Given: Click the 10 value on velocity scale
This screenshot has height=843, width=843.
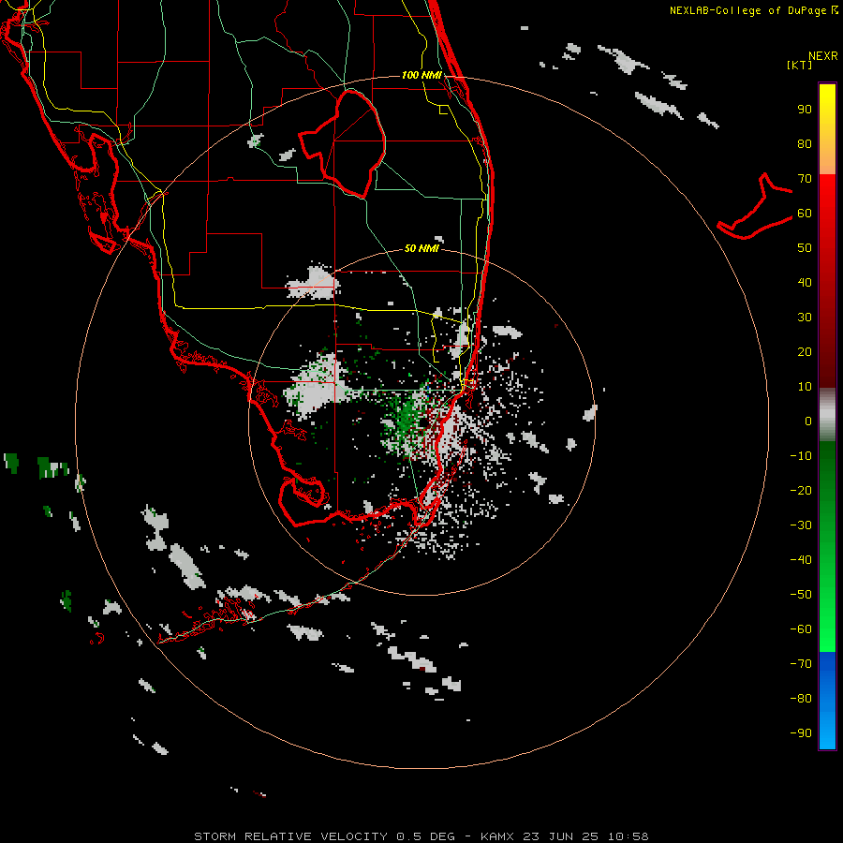Looking at the screenshot, I should (805, 387).
